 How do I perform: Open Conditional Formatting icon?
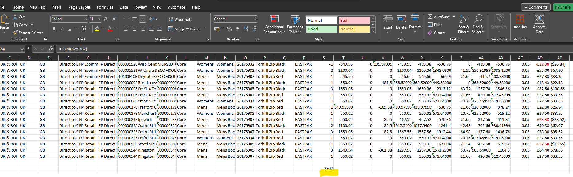coord(274,19)
